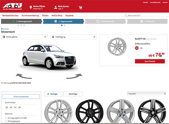Open the shopping cart

pos(80,8)
